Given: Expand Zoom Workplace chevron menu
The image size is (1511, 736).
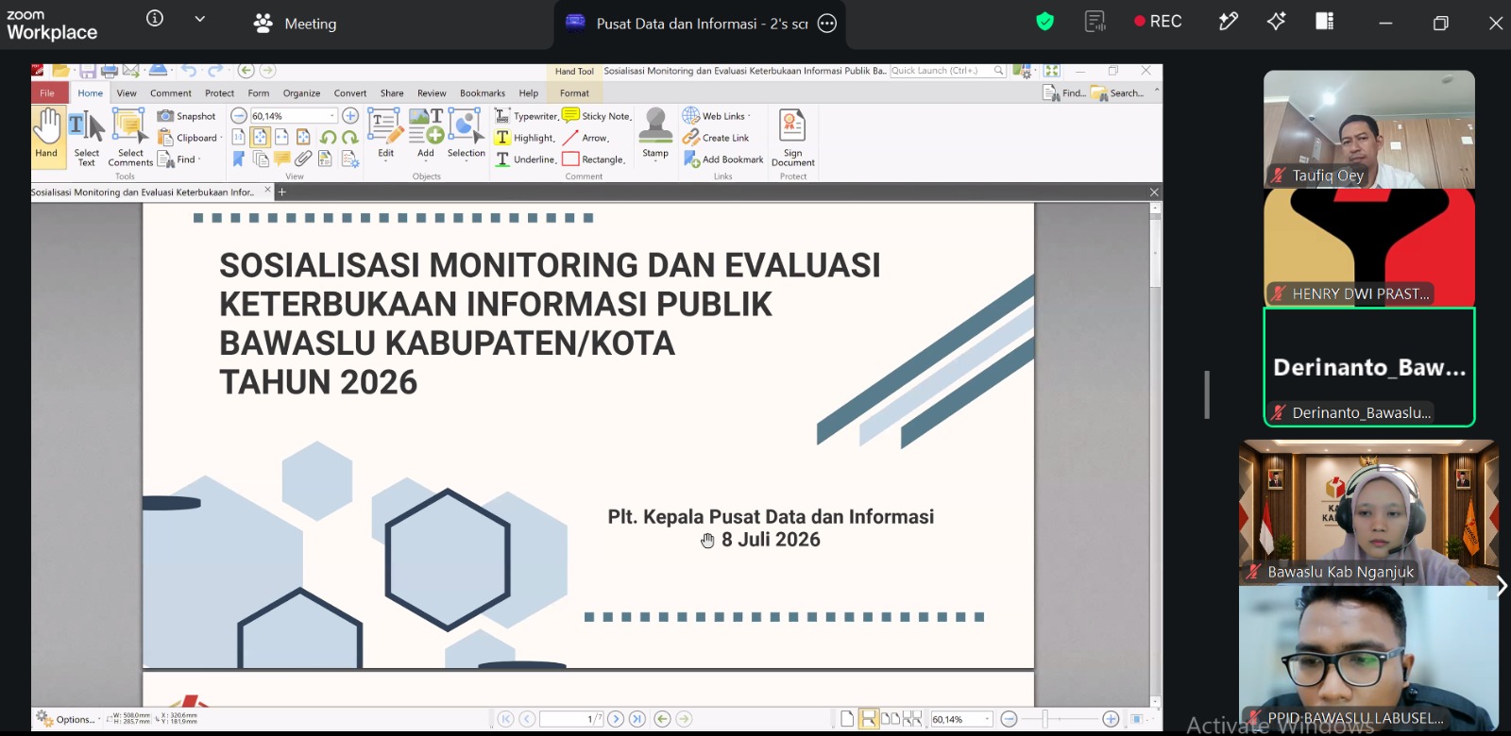Looking at the screenshot, I should [199, 19].
